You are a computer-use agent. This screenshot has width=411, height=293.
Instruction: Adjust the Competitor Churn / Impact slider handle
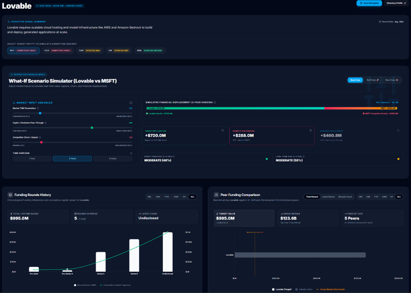tap(41, 142)
